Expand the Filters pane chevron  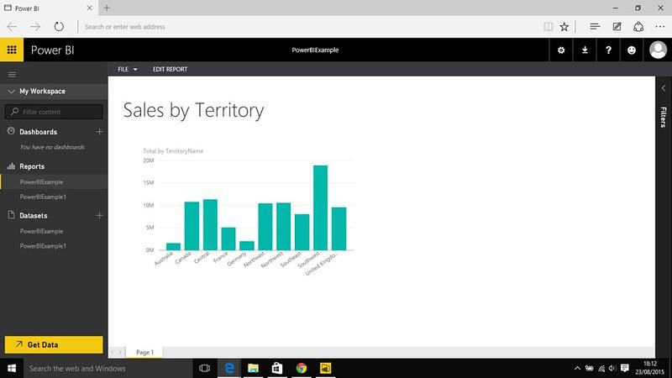pos(664,88)
